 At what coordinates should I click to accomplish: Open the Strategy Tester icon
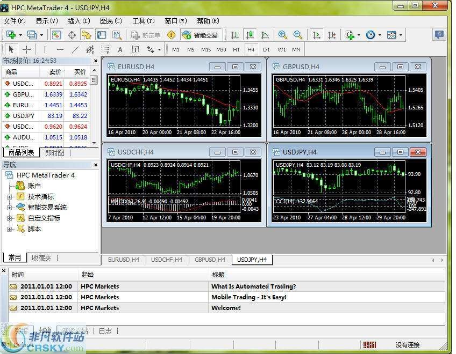click(x=117, y=35)
